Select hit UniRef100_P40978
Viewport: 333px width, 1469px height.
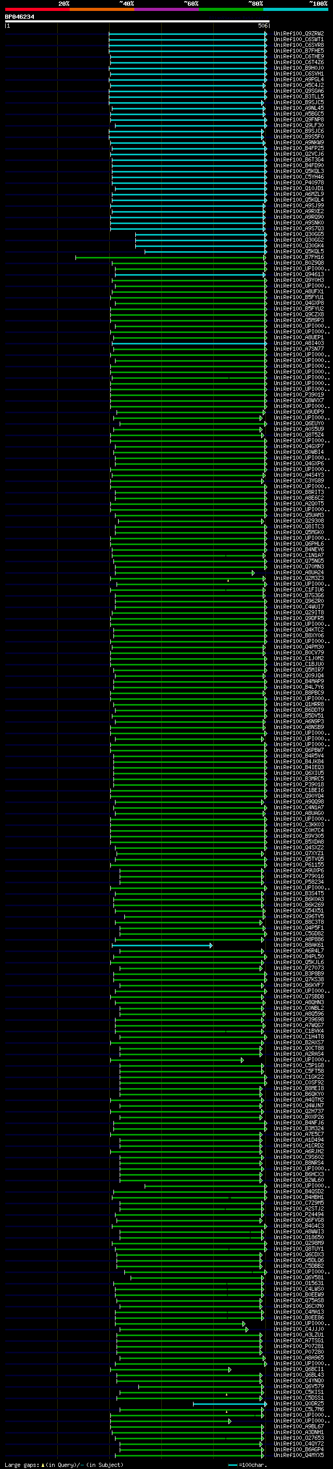tap(299, 182)
